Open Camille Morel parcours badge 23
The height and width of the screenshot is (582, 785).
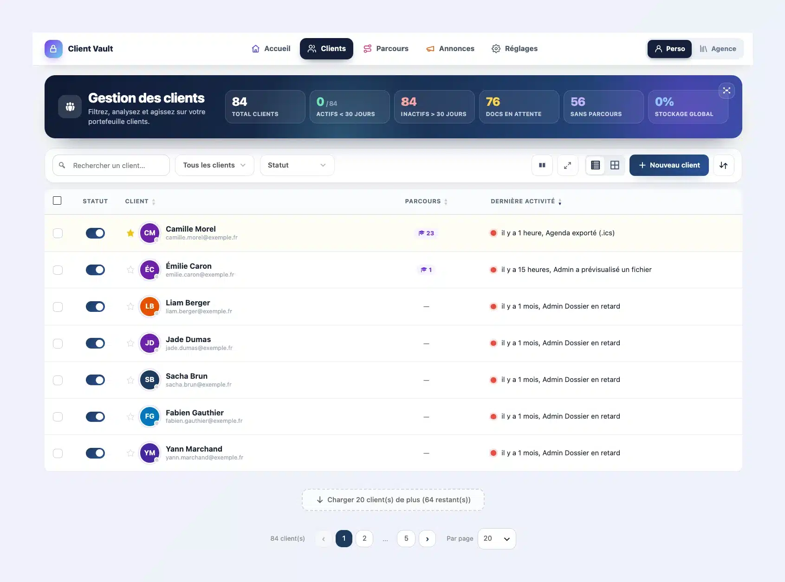426,233
